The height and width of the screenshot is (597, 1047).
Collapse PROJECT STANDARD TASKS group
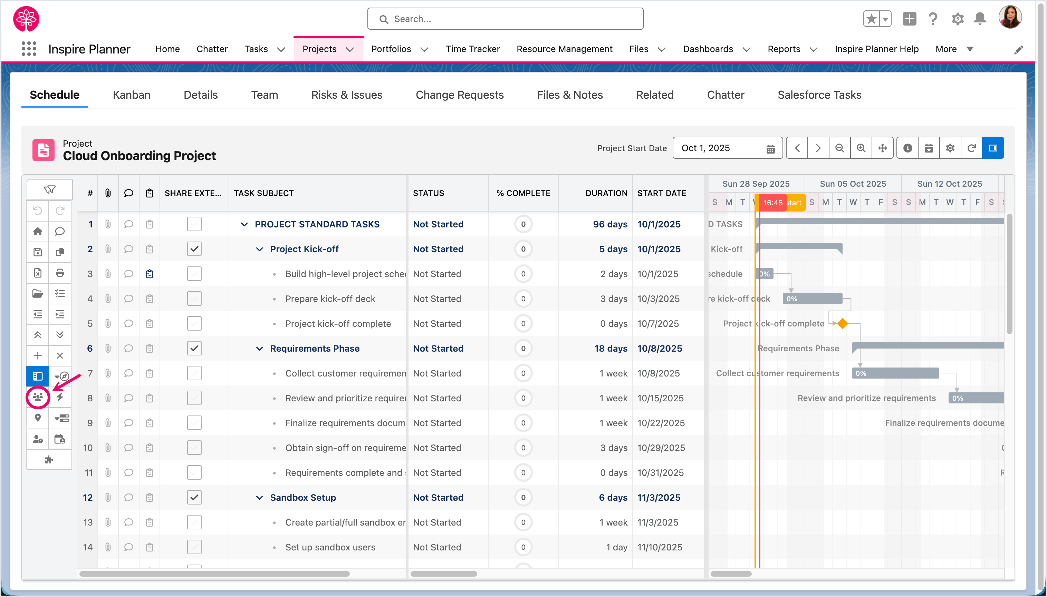point(244,224)
